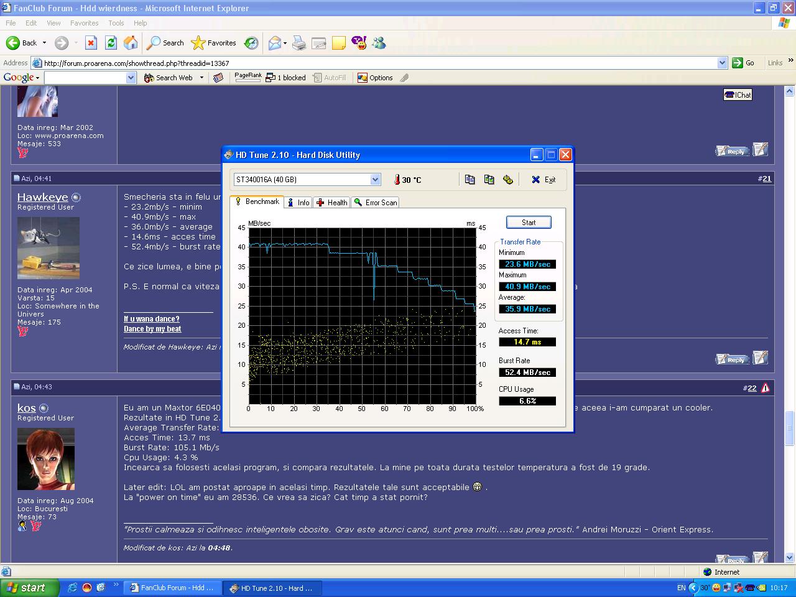Copy screenshot icon in HD Tune toolbar
This screenshot has width=796, height=597.
click(x=489, y=180)
